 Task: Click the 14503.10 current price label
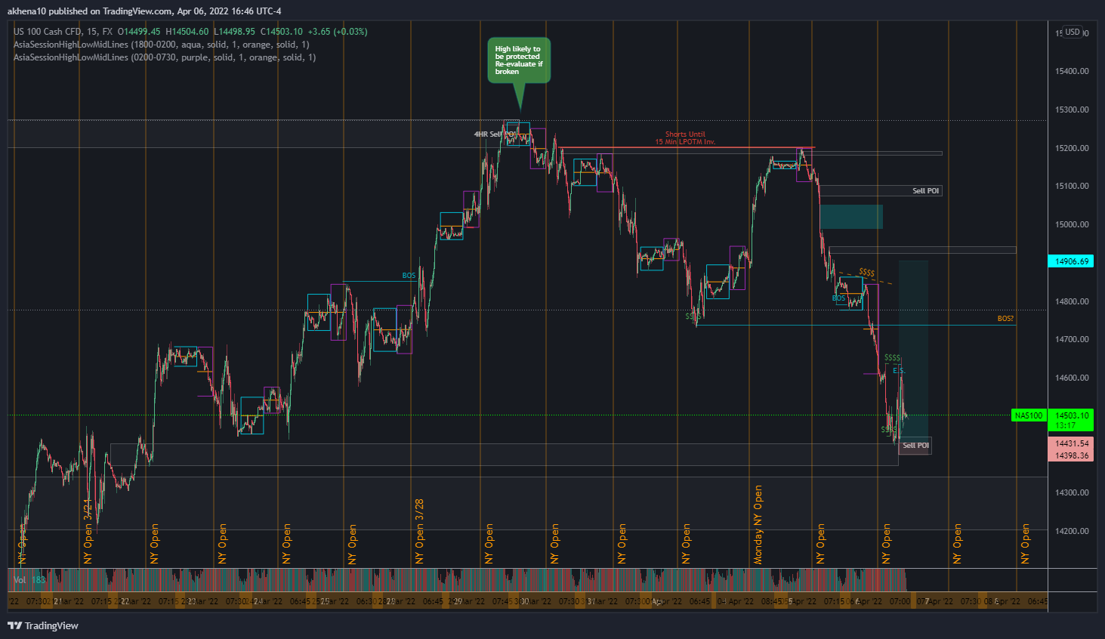[1071, 415]
